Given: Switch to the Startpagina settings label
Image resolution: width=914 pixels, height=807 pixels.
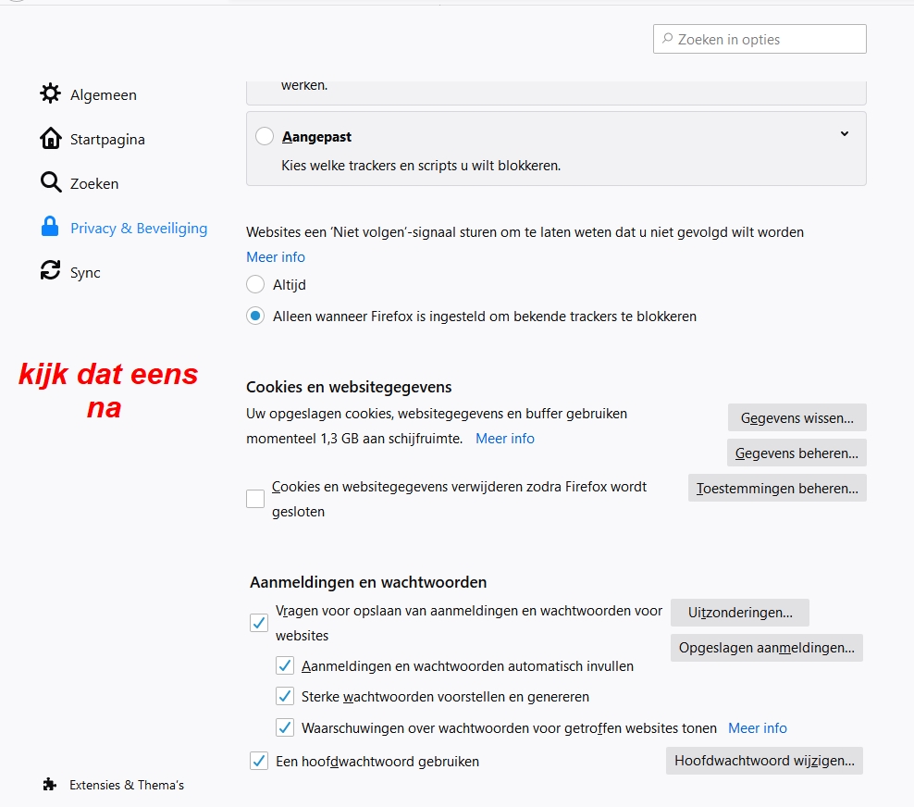Looking at the screenshot, I should click(107, 140).
